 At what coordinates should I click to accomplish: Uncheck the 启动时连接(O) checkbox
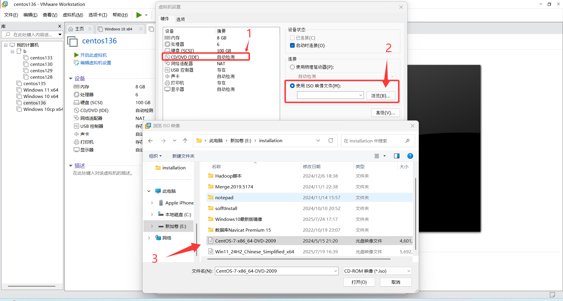coord(292,45)
